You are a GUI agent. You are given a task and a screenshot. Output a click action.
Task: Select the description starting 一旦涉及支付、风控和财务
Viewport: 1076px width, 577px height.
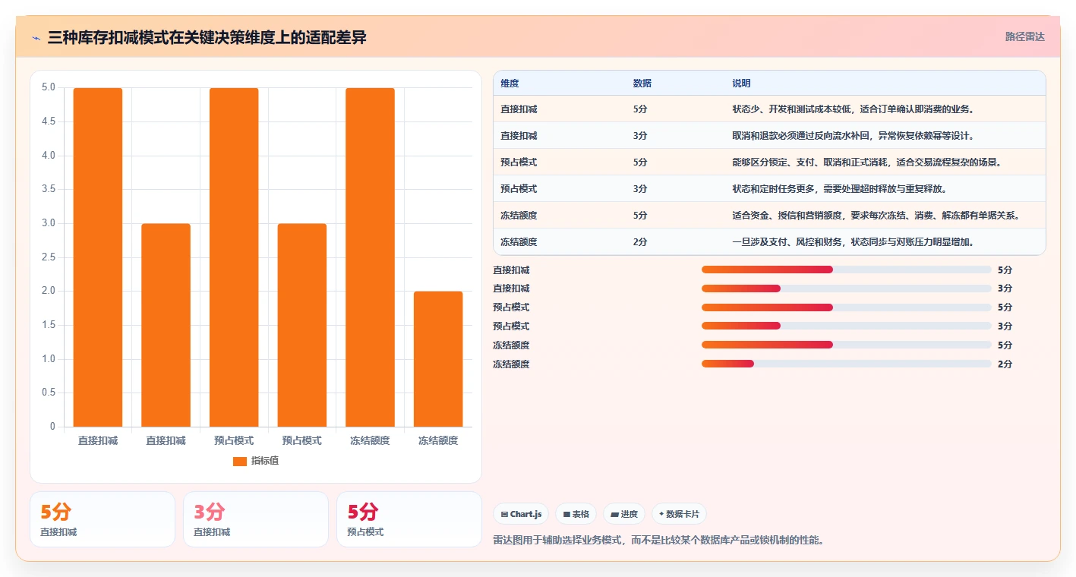point(853,242)
